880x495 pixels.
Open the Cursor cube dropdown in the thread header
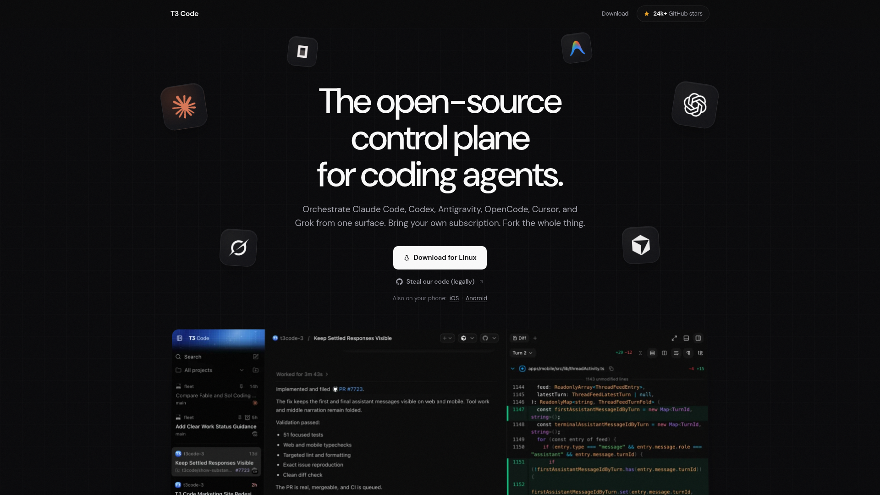click(467, 338)
